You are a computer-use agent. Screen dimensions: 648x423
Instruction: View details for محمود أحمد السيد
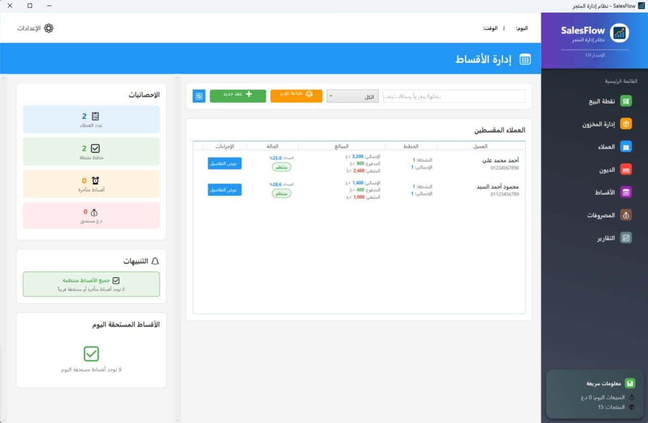click(x=225, y=189)
